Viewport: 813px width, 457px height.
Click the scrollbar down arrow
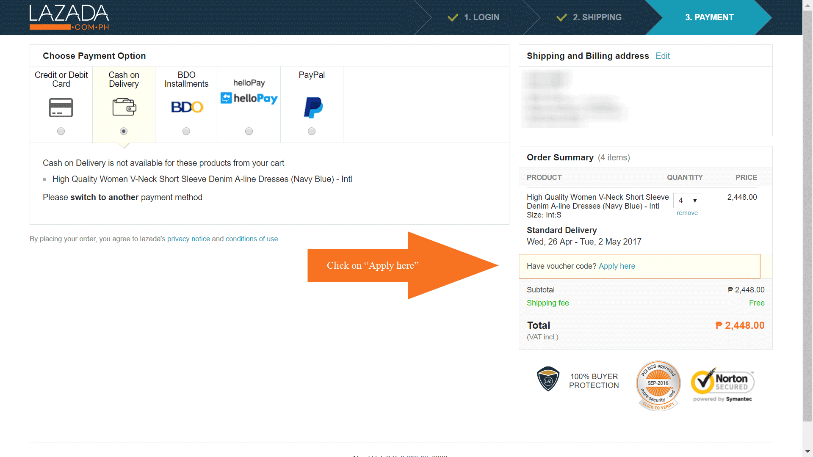(x=807, y=451)
